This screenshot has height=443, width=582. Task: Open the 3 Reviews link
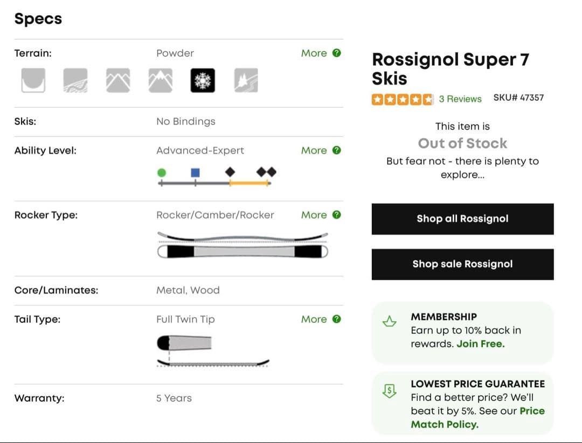[460, 99]
